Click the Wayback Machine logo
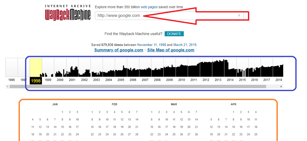307x141 pixels. tap(68, 13)
